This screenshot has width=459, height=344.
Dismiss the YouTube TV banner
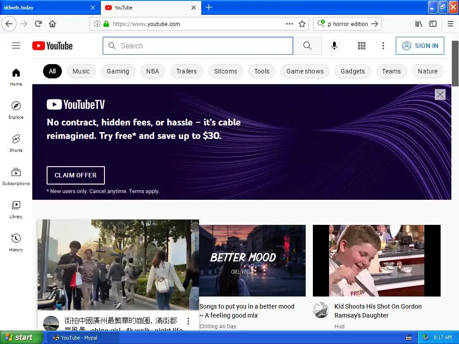[x=440, y=95]
